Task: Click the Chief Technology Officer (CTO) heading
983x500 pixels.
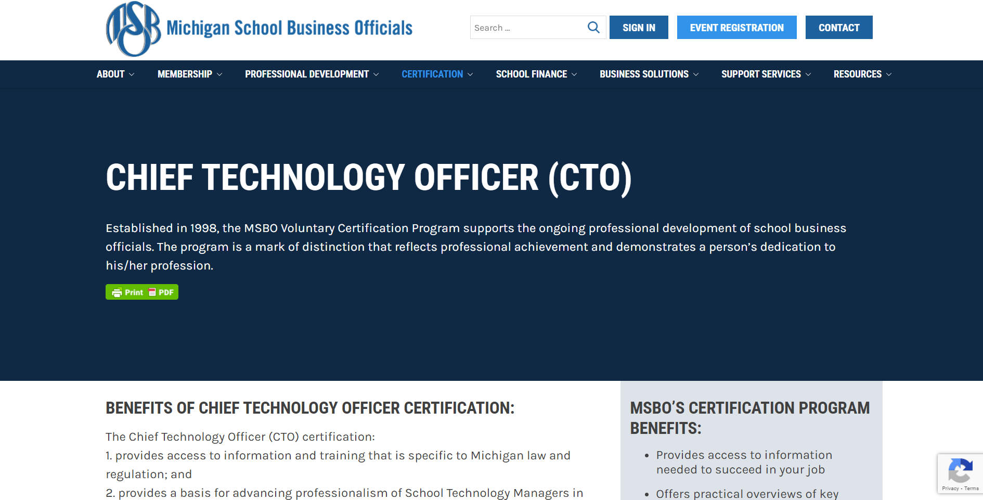Action: 369,178
